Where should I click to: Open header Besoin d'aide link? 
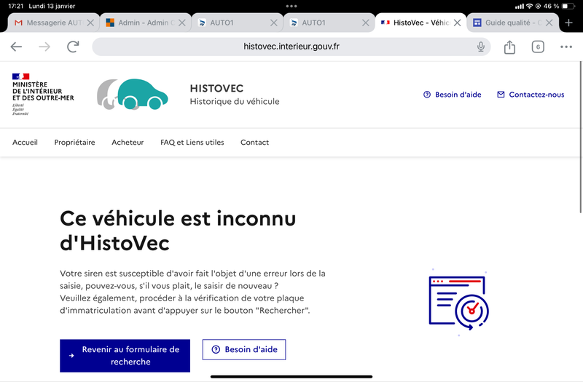[452, 95]
